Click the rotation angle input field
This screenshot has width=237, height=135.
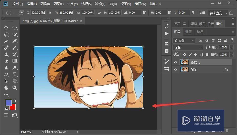(135, 13)
